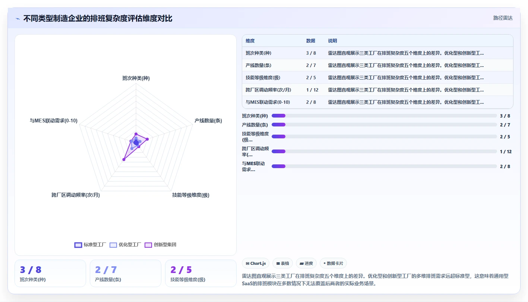The width and height of the screenshot is (528, 302).
Task: Click the summary paragraph below the tags
Action: point(376,280)
